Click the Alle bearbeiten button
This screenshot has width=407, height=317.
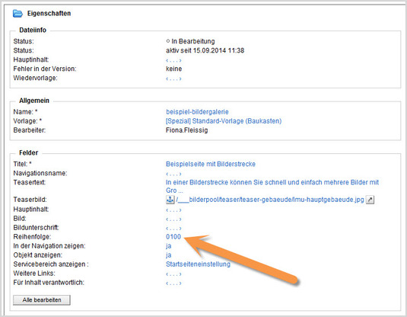[x=42, y=299]
